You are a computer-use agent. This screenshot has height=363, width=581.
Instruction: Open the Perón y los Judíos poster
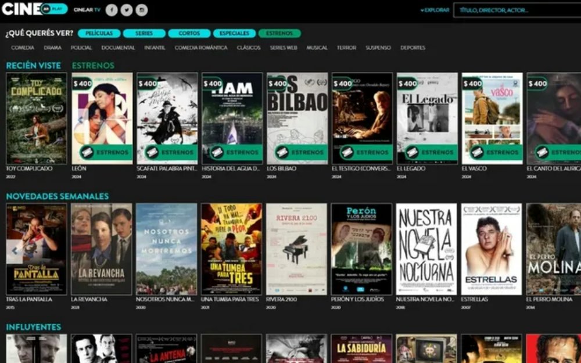(361, 249)
